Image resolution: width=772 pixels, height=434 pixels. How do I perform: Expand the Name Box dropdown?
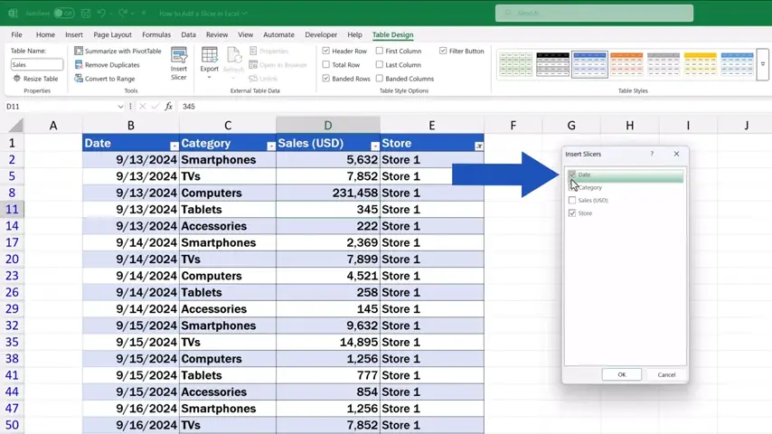121,107
